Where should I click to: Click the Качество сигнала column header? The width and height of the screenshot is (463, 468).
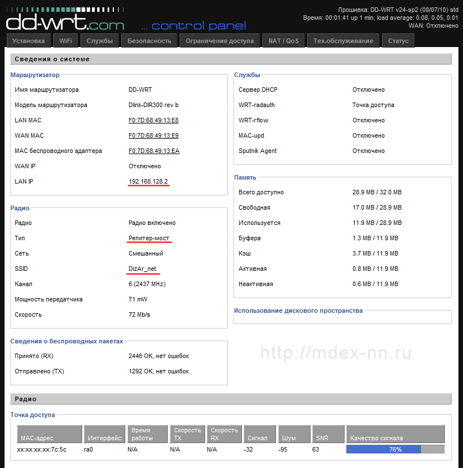coord(395,434)
